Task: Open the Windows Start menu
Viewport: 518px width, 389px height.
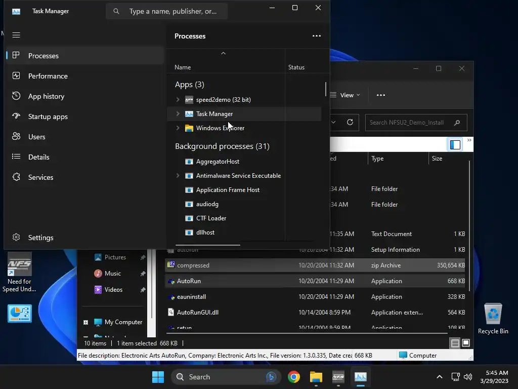Action: 158,377
